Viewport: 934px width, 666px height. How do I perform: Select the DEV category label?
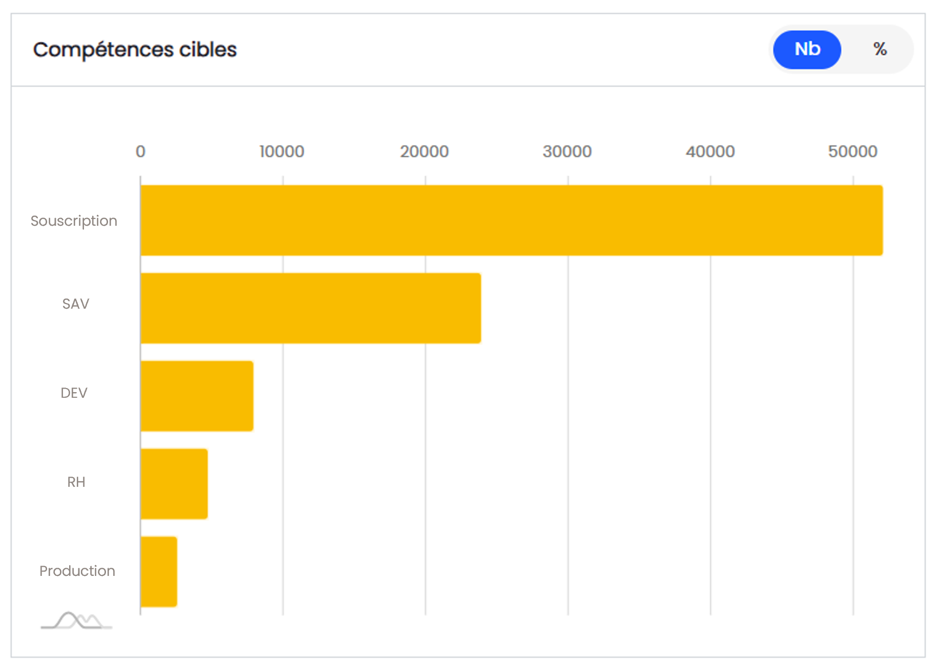click(74, 393)
